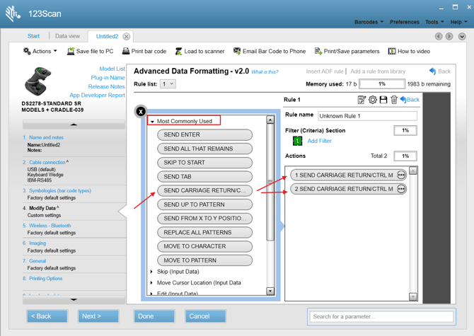Click the Add Filter link
This screenshot has height=336, width=474.
319,141
